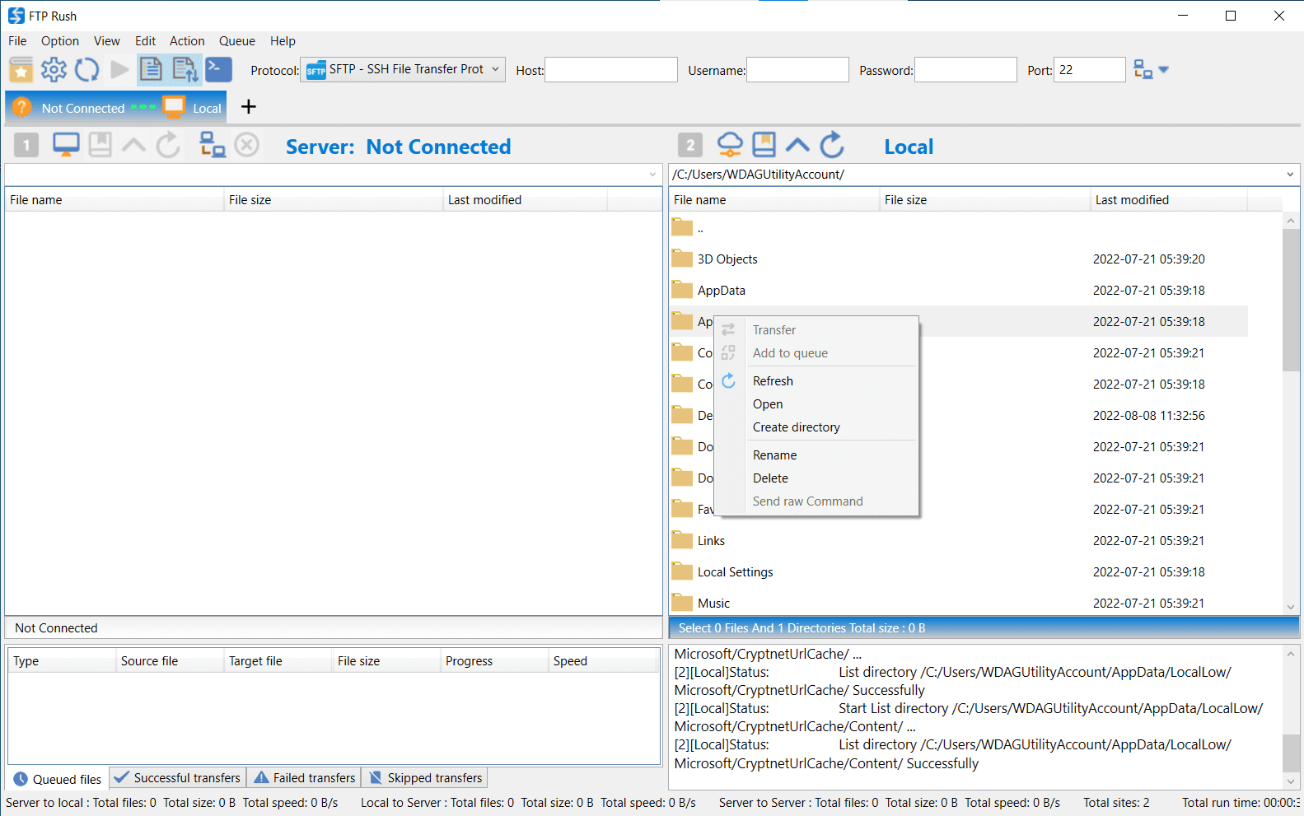Click the log panel scroll up arrow

pyautogui.click(x=1291, y=655)
